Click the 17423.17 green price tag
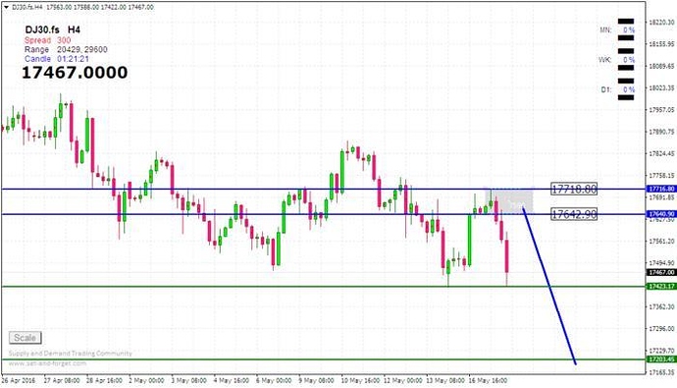This screenshot has width=677, height=388. coord(661,287)
